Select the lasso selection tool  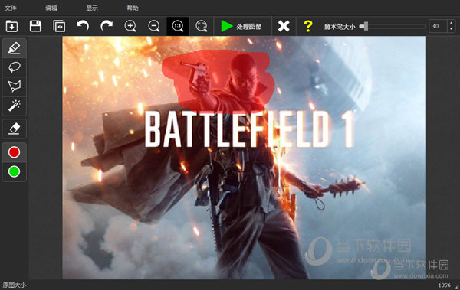click(14, 67)
